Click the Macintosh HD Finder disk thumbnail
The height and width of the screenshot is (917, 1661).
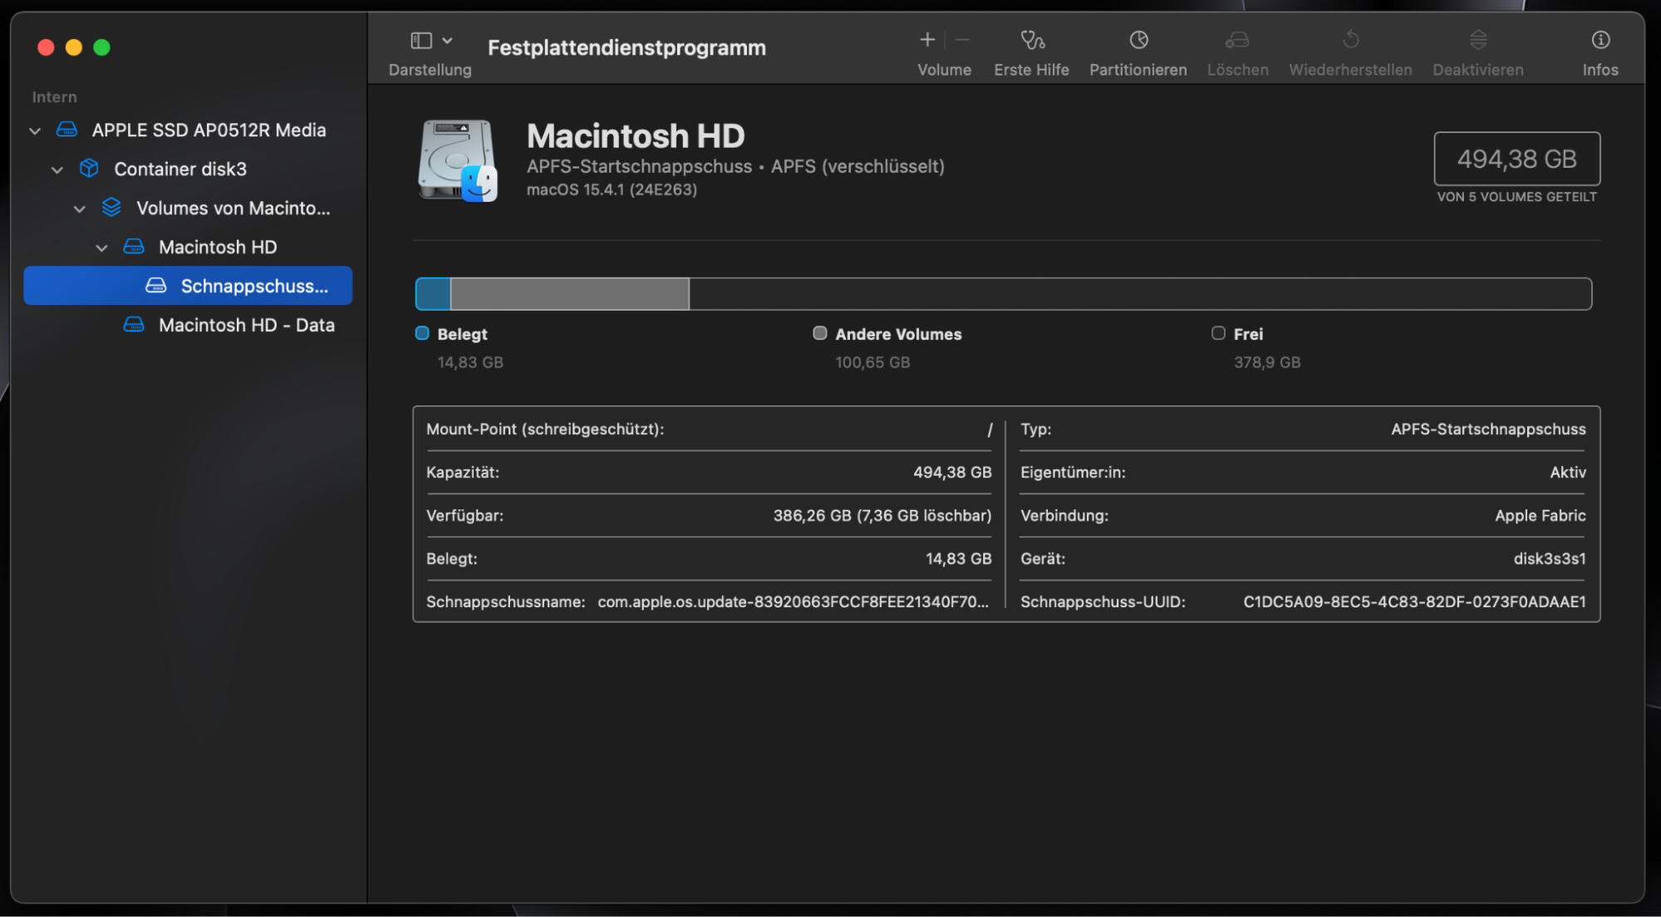coord(458,161)
